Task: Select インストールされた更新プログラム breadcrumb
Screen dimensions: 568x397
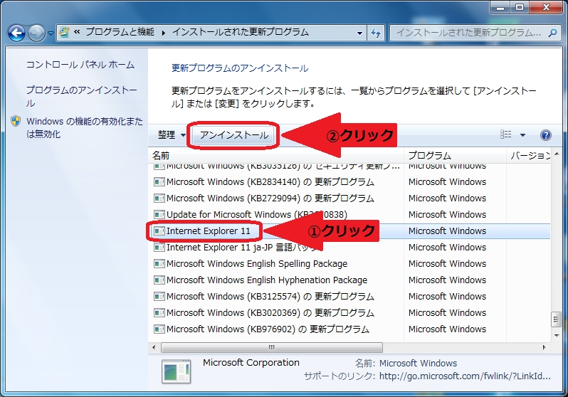Action: click(x=241, y=32)
